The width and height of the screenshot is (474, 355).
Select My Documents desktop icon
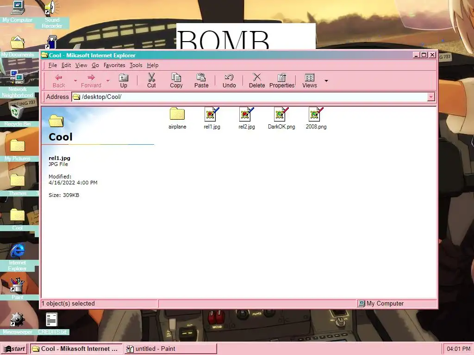pos(18,46)
